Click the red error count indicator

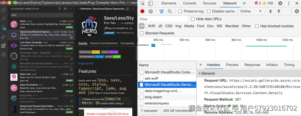coord(258,3)
